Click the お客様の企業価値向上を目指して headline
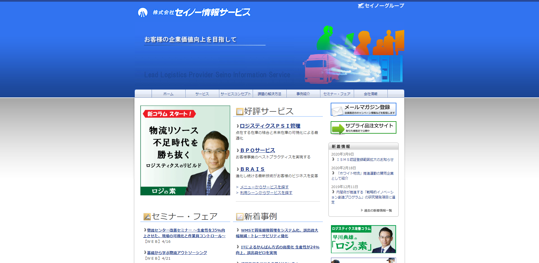This screenshot has width=539, height=263. tap(190, 39)
